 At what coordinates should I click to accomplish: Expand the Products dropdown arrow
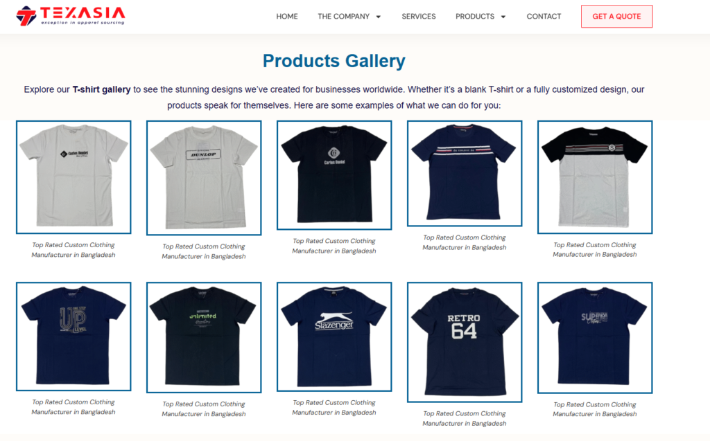[503, 17]
